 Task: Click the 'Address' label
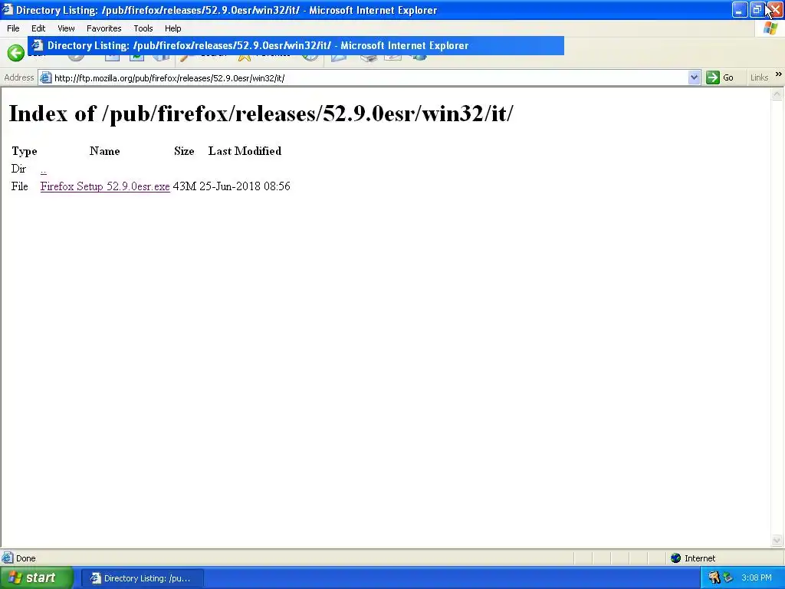[x=19, y=77]
